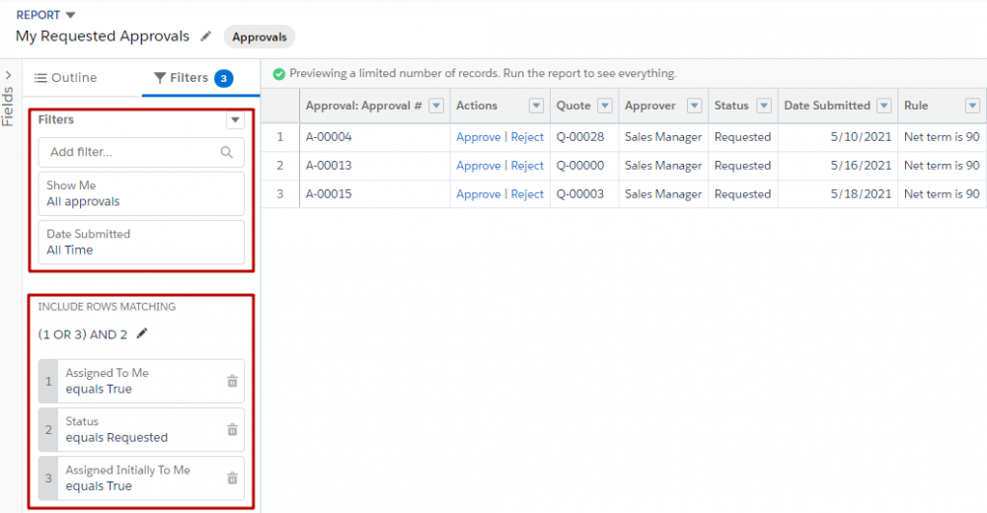Reject the A-00004 request
The height and width of the screenshot is (513, 987).
527,136
